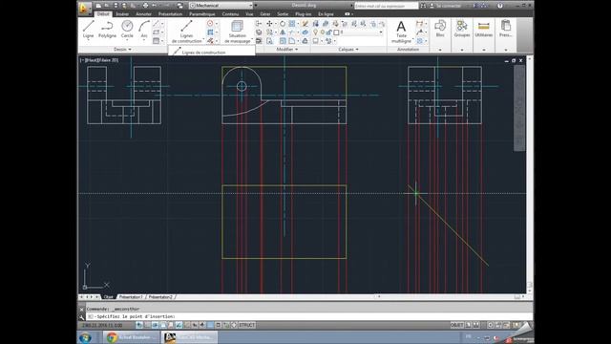The width and height of the screenshot is (611, 344).
Task: Select the Polyligne tool
Action: 107,30
